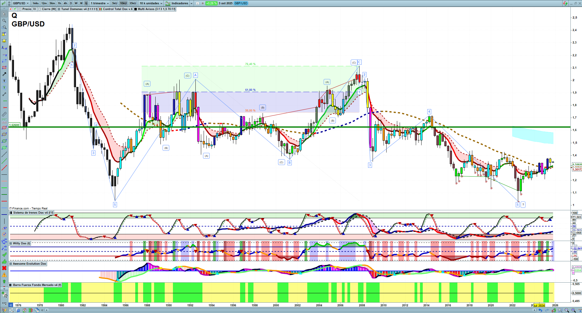
Task: Select the black horizontal line tool
Action: (4, 175)
